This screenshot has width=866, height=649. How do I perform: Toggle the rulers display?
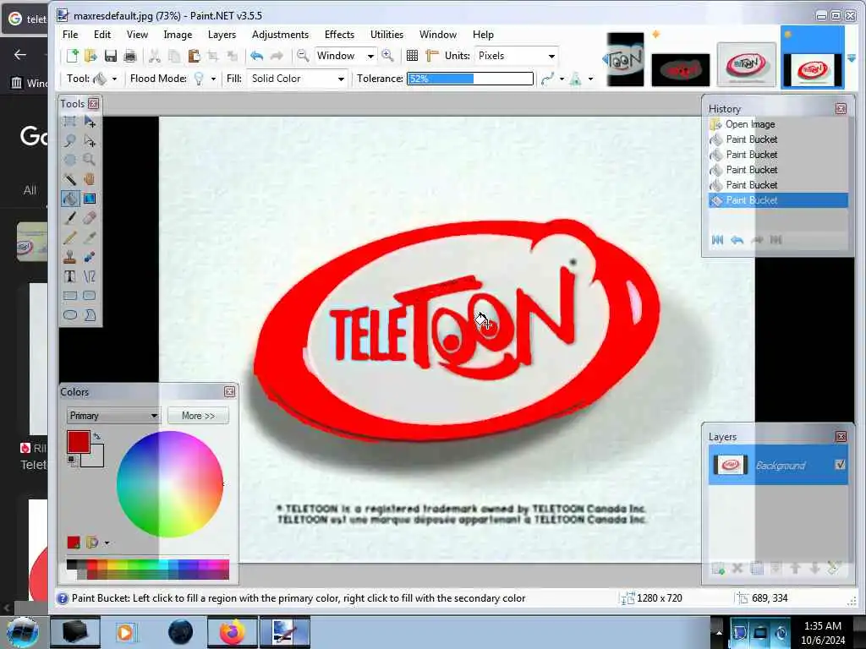click(x=432, y=56)
